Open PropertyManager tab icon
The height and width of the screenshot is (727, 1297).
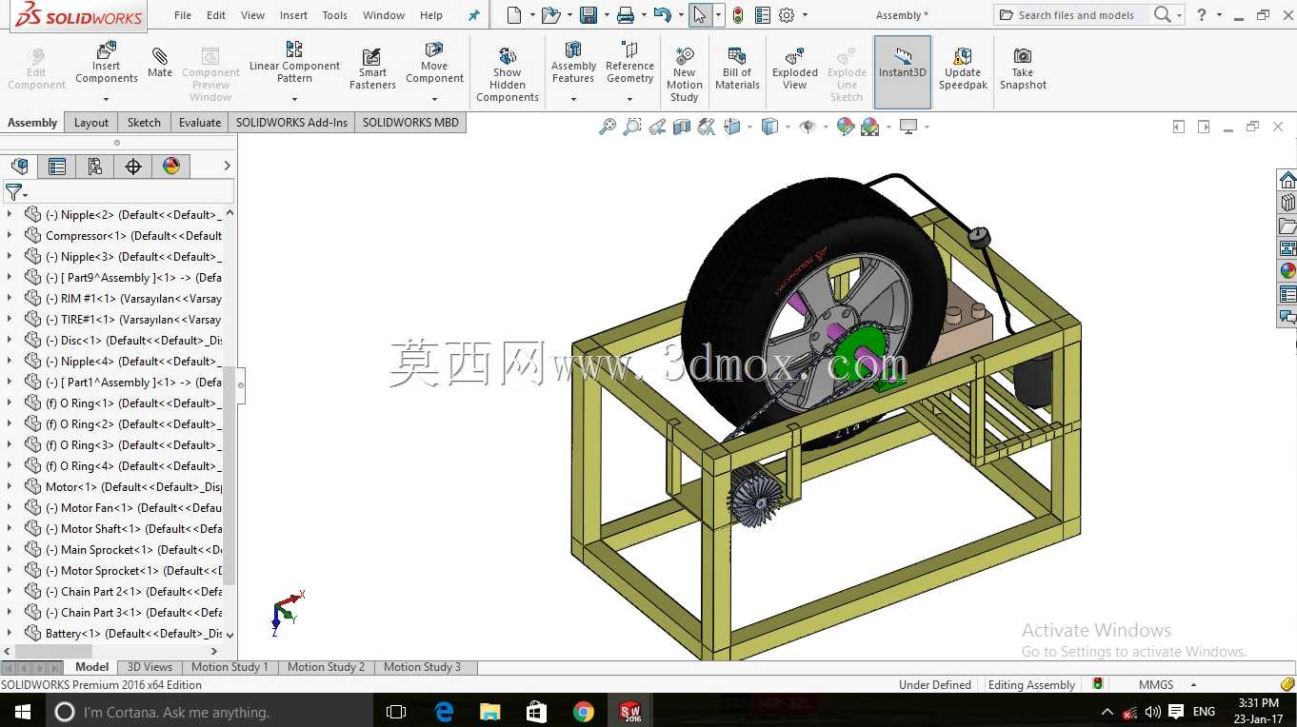click(x=57, y=167)
